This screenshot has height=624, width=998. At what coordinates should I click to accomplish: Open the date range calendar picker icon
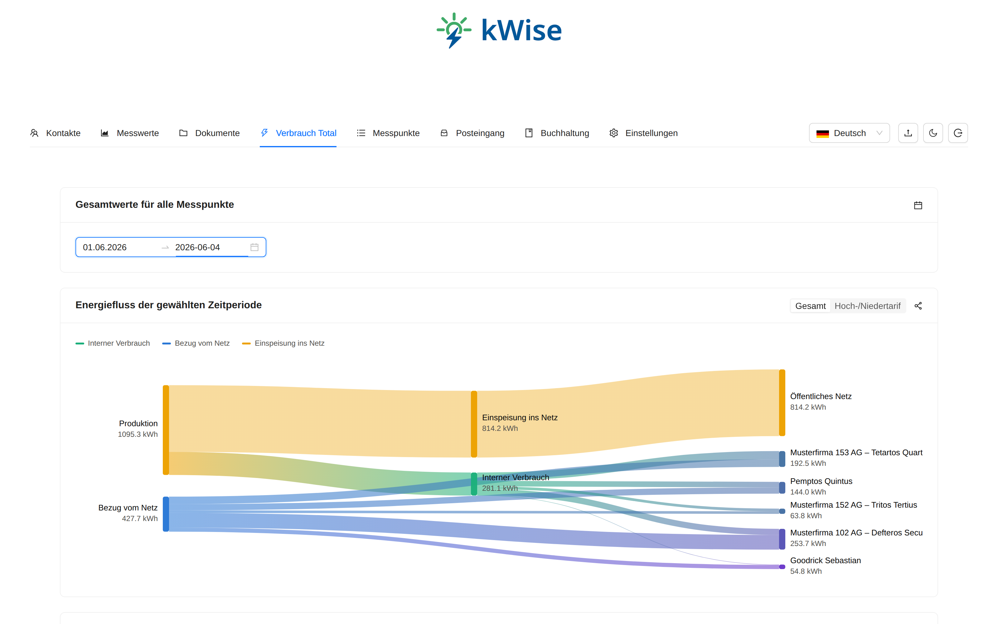tap(254, 247)
